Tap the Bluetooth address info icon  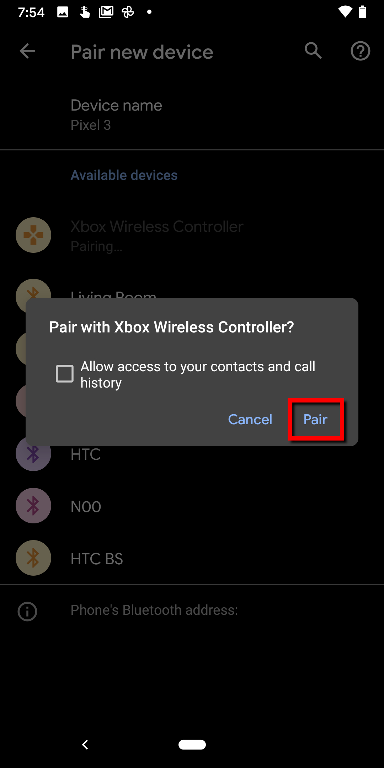(x=27, y=611)
